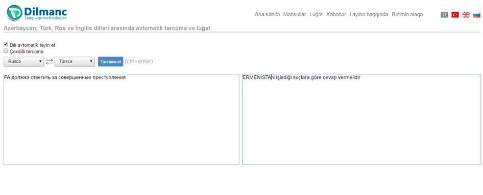Image resolution: width=483 pixels, height=195 pixels.
Task: Choose the British flag language icon
Action: coord(466,14)
